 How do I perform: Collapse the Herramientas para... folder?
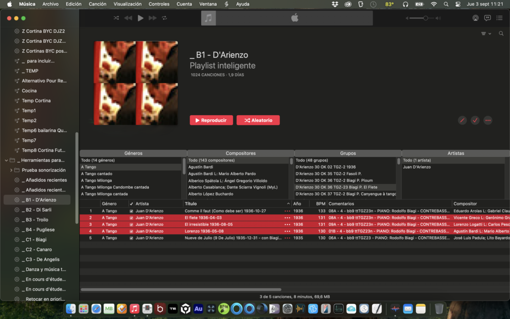[6, 160]
